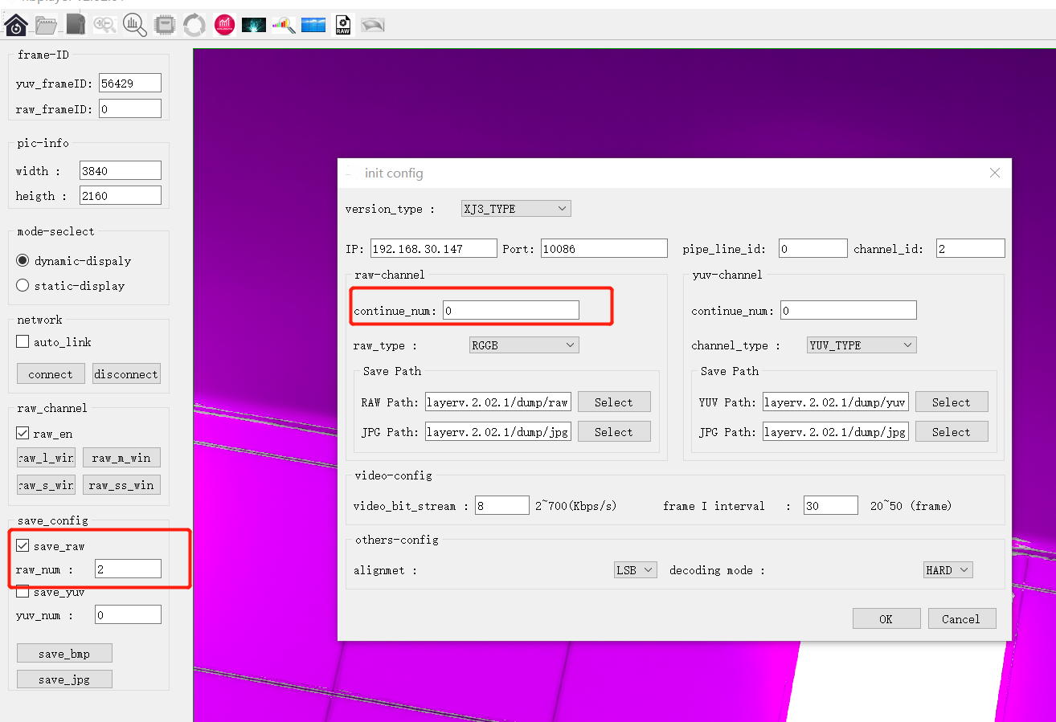
Task: Click the video_bit_stream input field
Action: click(x=501, y=506)
